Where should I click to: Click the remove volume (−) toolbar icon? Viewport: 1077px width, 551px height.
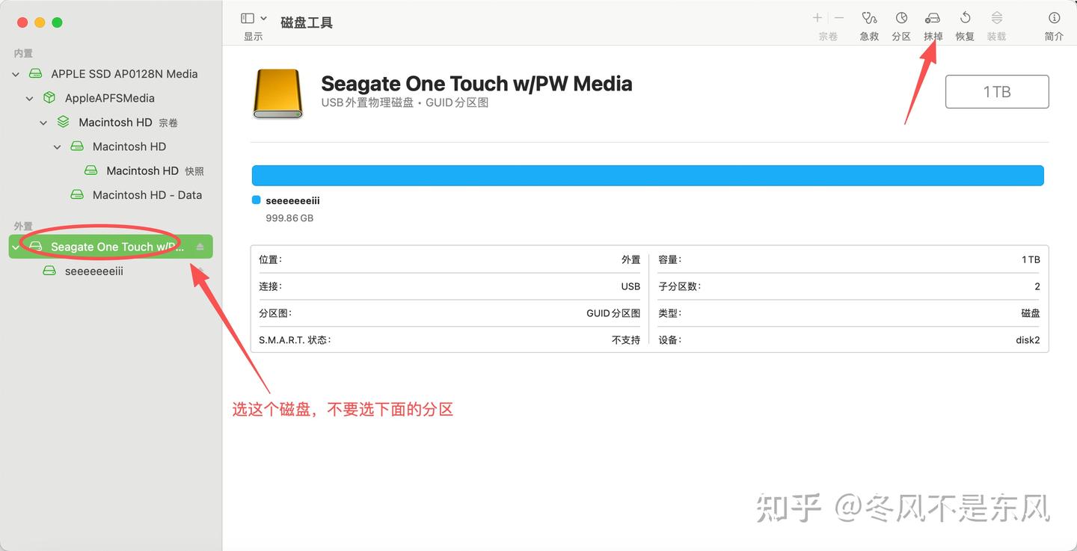(839, 18)
